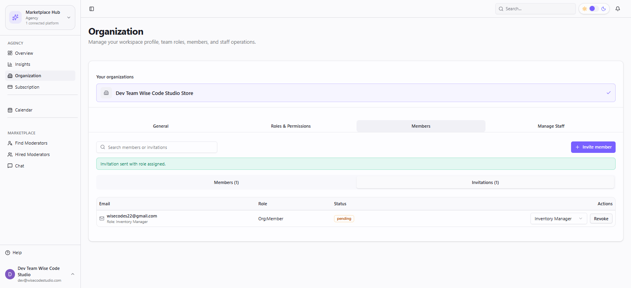The image size is (631, 288).
Task: Click Search members or invitations field
Action: coord(157,147)
